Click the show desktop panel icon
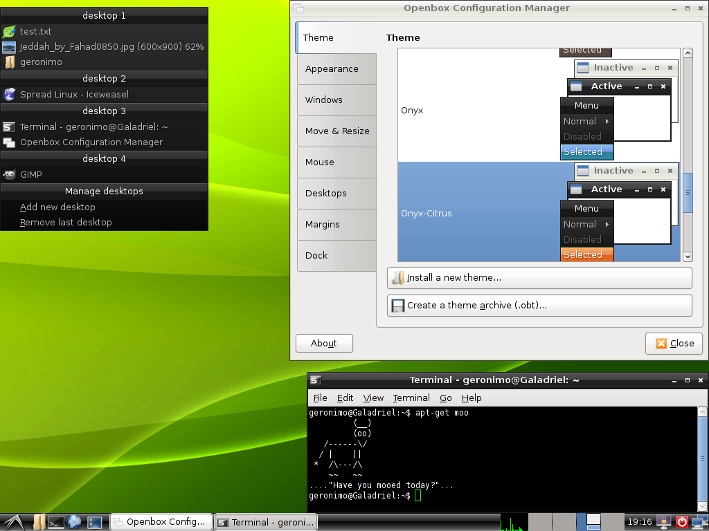This screenshot has height=531, width=709. [x=94, y=523]
